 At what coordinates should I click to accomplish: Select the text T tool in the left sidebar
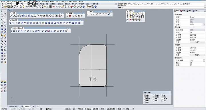(x=2, y=47)
